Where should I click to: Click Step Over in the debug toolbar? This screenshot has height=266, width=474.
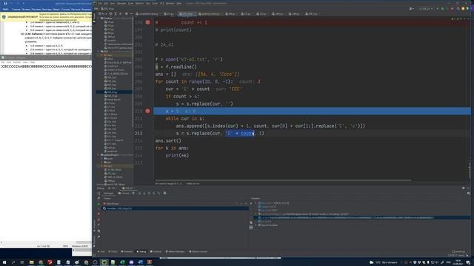pyautogui.click(x=140, y=193)
